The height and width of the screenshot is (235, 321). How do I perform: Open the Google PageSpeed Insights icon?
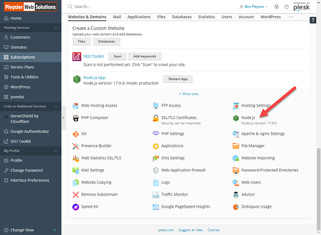(x=156, y=207)
